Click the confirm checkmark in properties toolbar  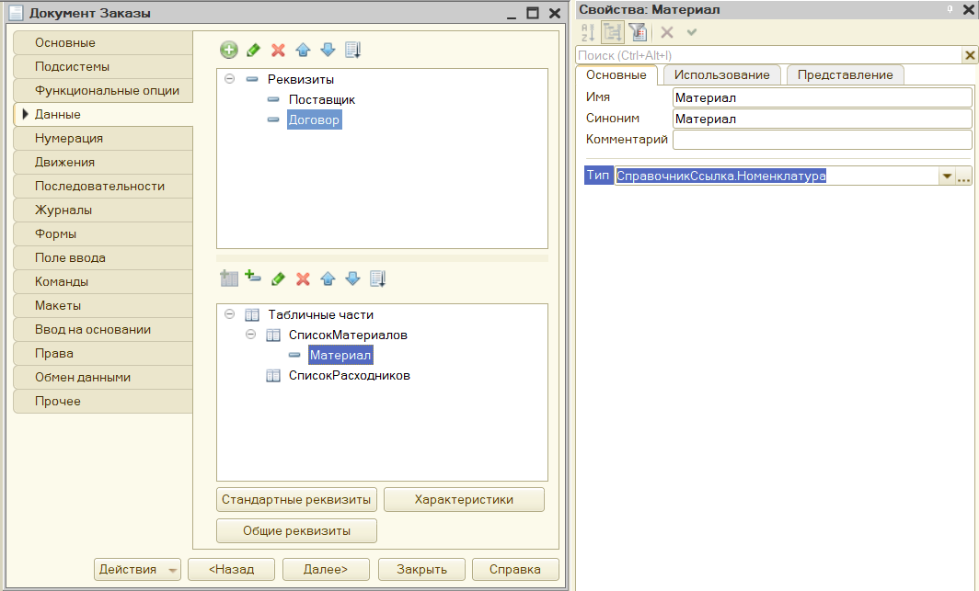pos(691,32)
